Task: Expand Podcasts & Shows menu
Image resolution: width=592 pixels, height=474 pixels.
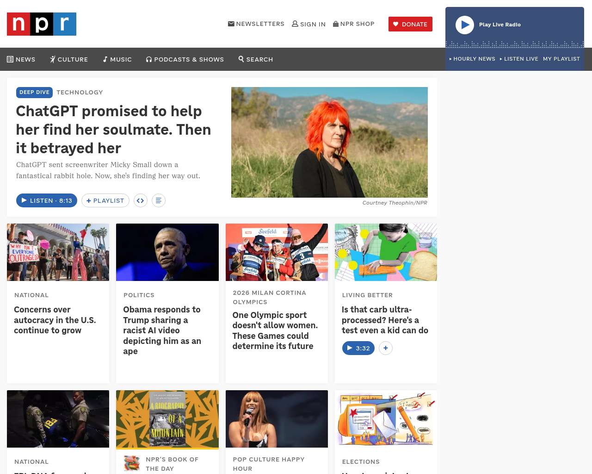Action: [185, 59]
